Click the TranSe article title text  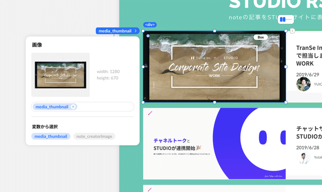pos(309,56)
